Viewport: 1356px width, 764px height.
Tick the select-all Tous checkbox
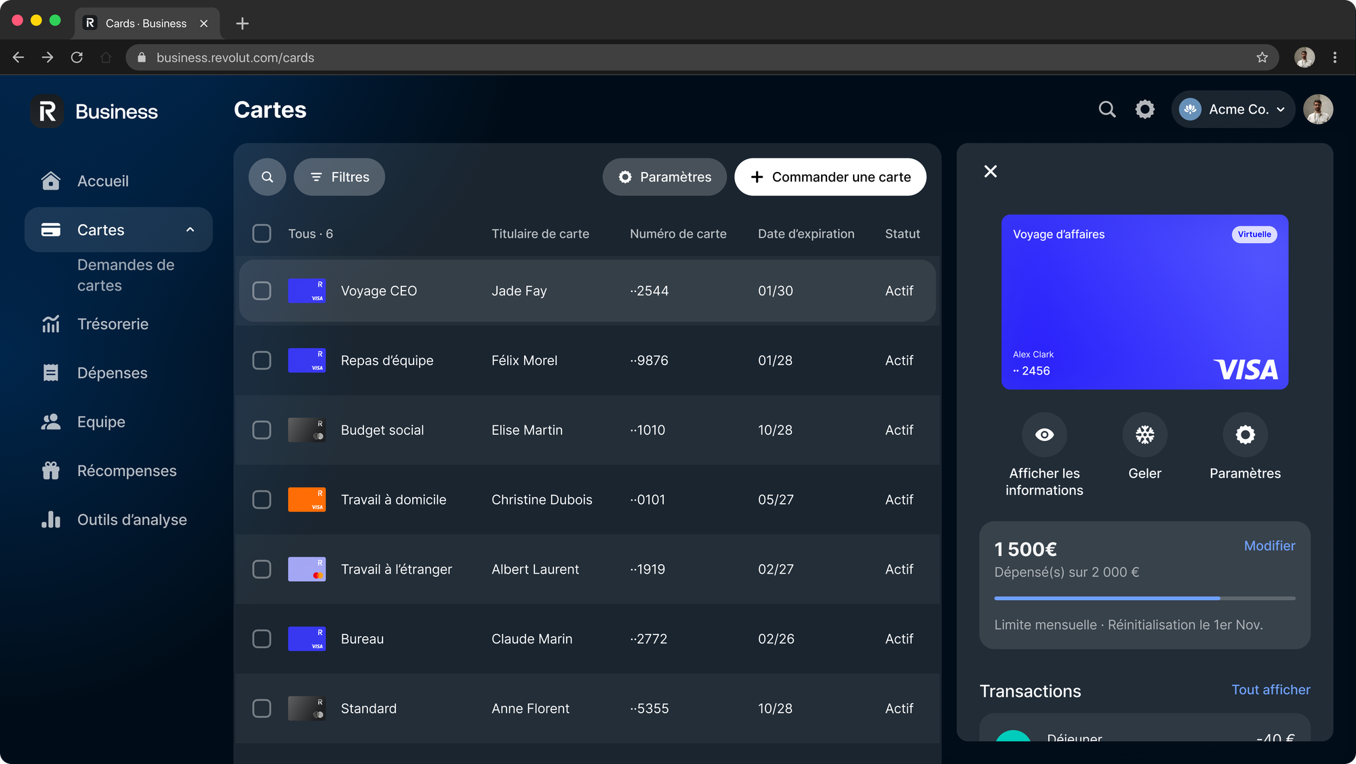262,234
